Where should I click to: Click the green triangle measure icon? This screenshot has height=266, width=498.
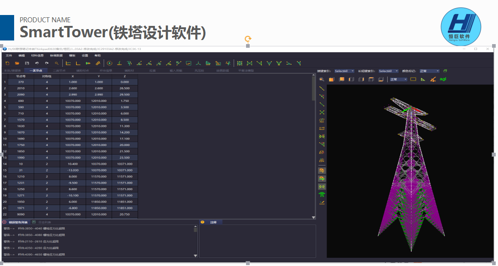pyautogui.click(x=423, y=79)
